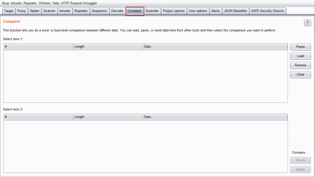Switch to the Sequencer tab
The width and height of the screenshot is (315, 177).
99,11
